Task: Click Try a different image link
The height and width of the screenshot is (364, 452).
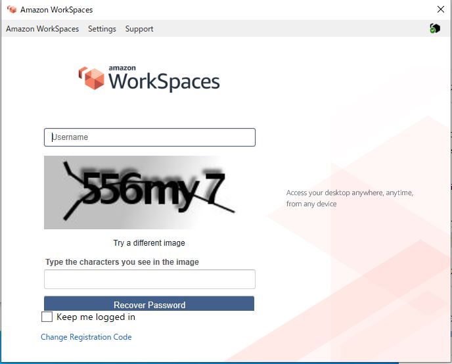Action: pyautogui.click(x=149, y=243)
